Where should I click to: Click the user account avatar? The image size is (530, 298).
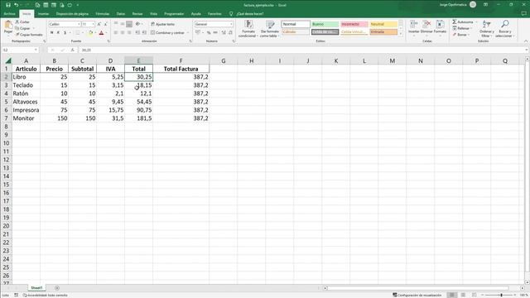coord(473,5)
